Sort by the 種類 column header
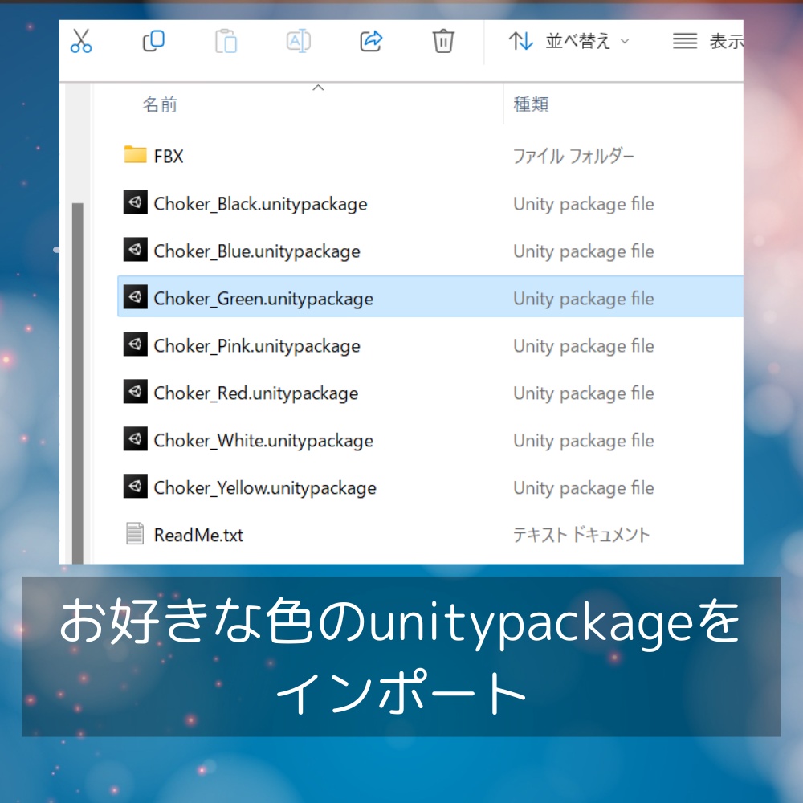Screen dimensions: 803x803 click(x=531, y=104)
